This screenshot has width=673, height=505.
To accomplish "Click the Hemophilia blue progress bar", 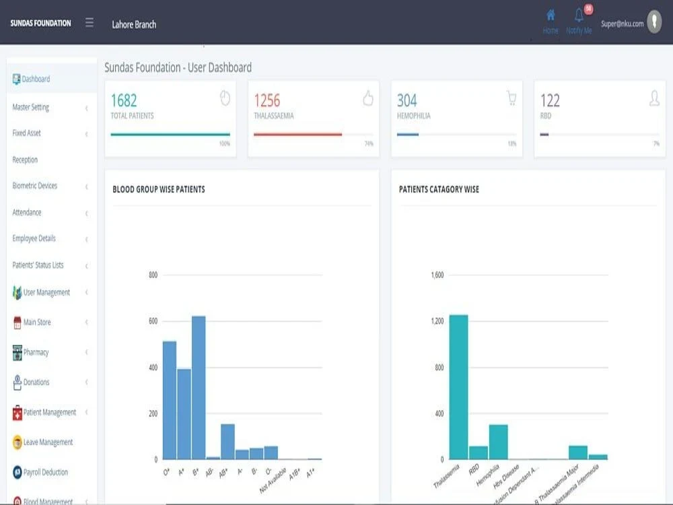I will point(408,135).
